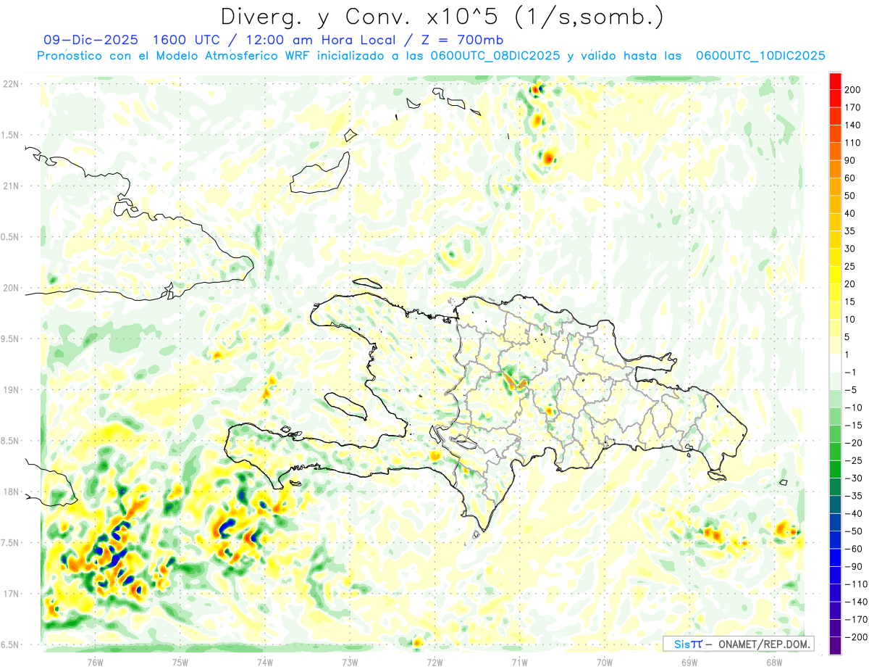Select the '-5' color scale value

point(852,390)
